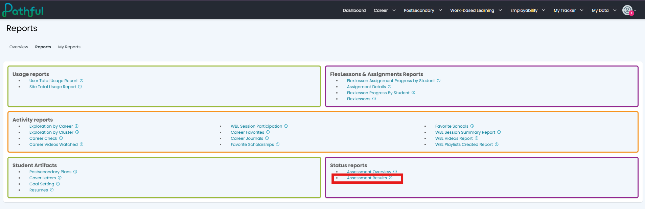Open the profile menu chevron
Viewport: 645px width, 209px height.
635,10
